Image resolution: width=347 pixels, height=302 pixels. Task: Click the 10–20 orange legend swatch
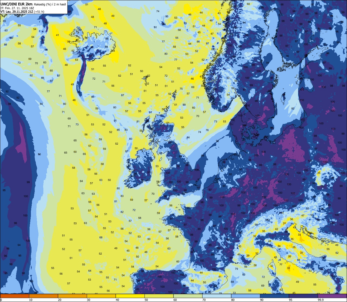tap(43, 296)
